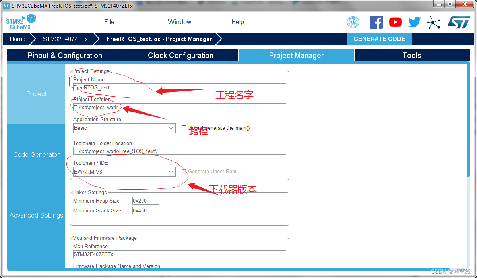
Task: Maximize the STM32CubeMX window
Action: pyautogui.click(x=450, y=4)
